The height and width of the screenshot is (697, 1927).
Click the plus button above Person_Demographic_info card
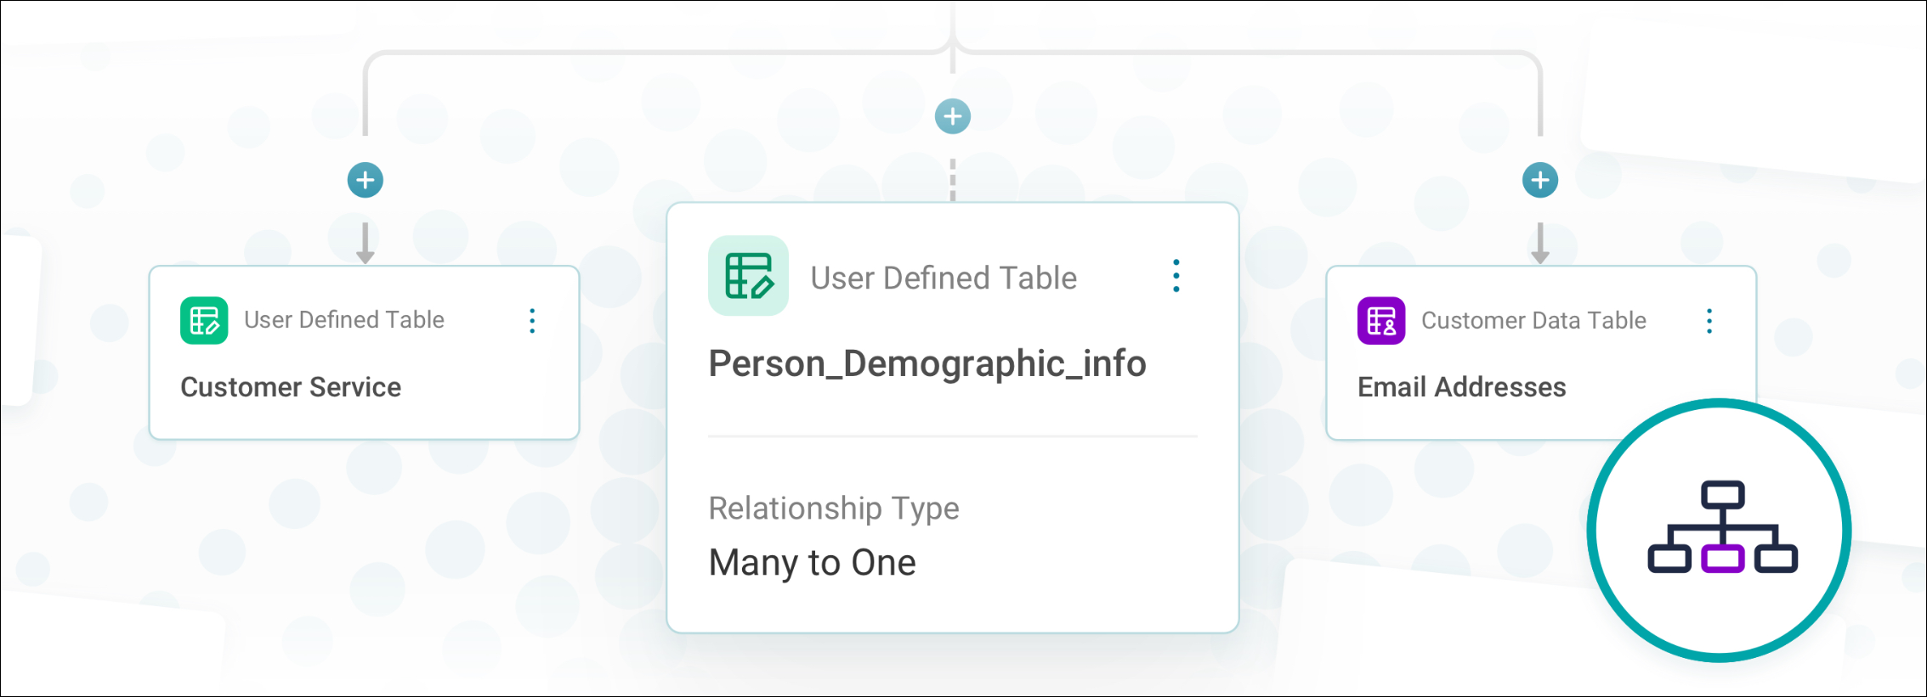click(x=953, y=116)
